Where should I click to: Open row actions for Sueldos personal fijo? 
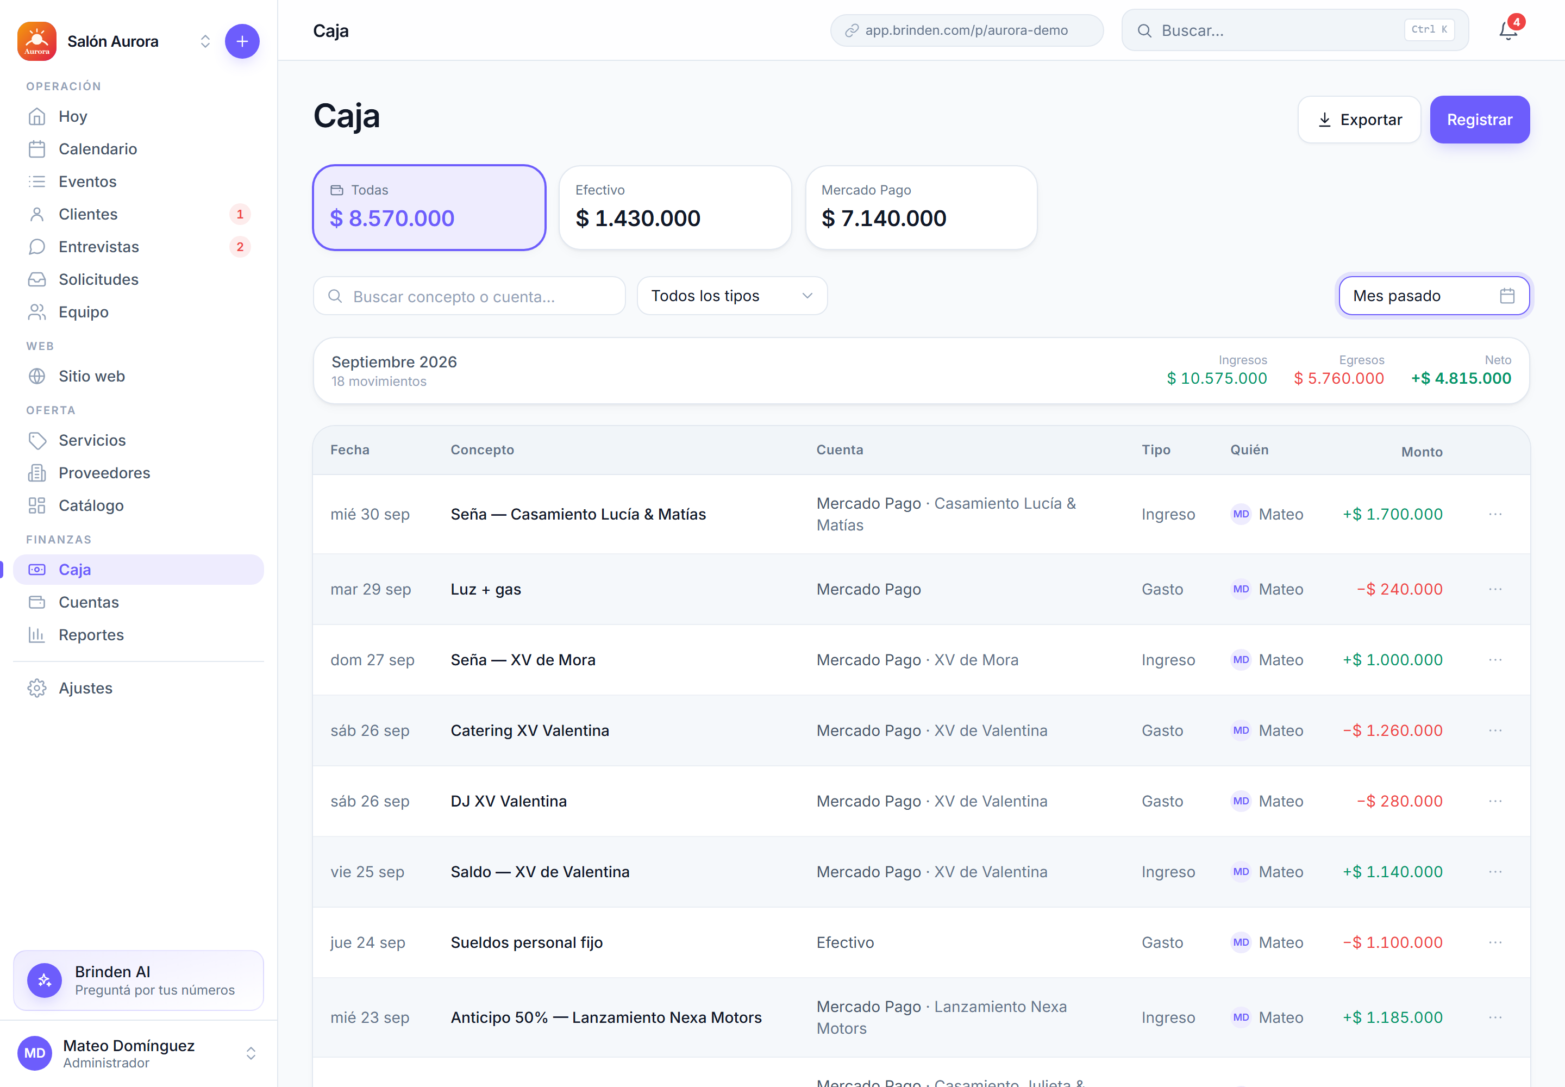1495,942
